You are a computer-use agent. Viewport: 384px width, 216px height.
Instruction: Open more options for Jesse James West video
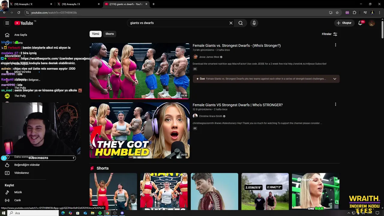[x=335, y=45]
